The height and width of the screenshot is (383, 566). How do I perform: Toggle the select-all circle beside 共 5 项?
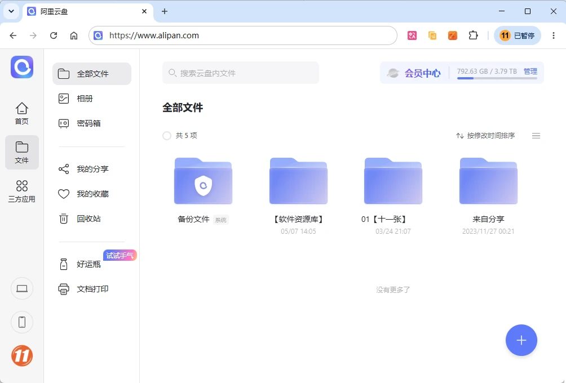[x=167, y=136]
